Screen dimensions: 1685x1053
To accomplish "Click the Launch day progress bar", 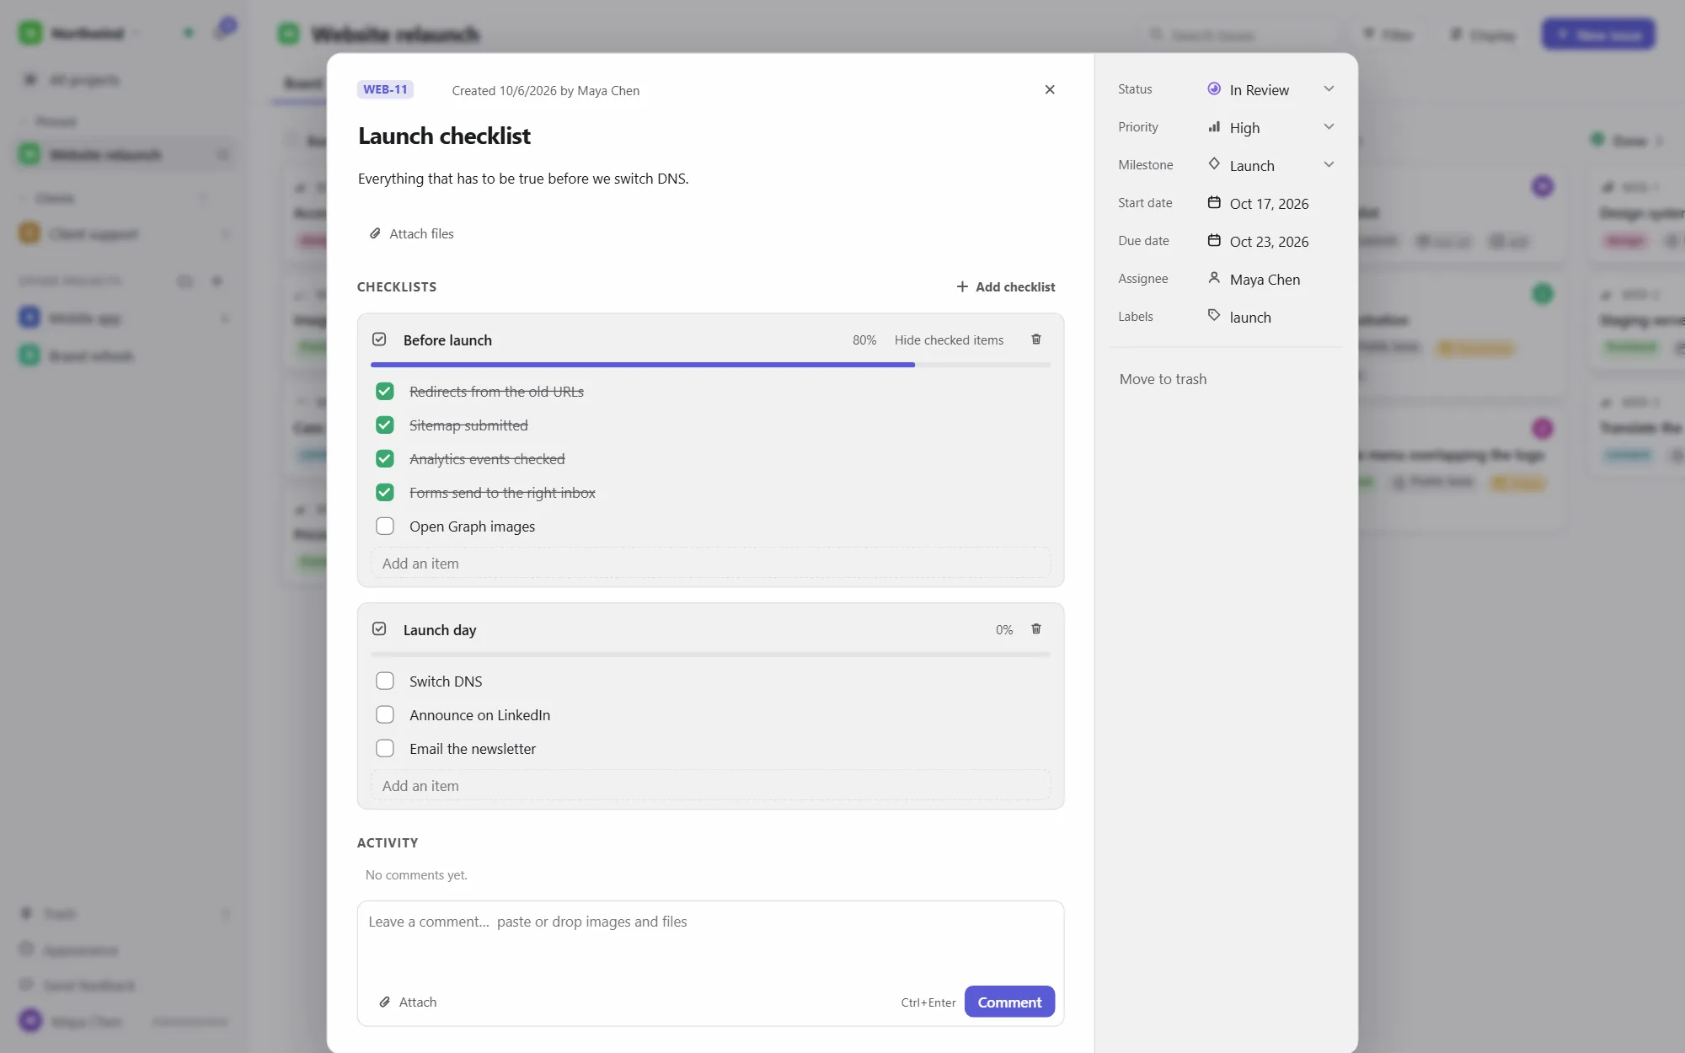I will click(x=710, y=655).
